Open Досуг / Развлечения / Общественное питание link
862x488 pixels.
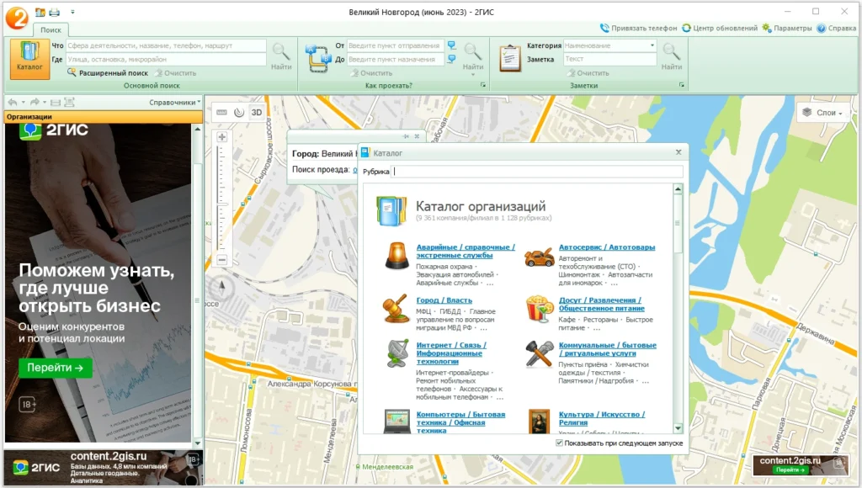601,304
